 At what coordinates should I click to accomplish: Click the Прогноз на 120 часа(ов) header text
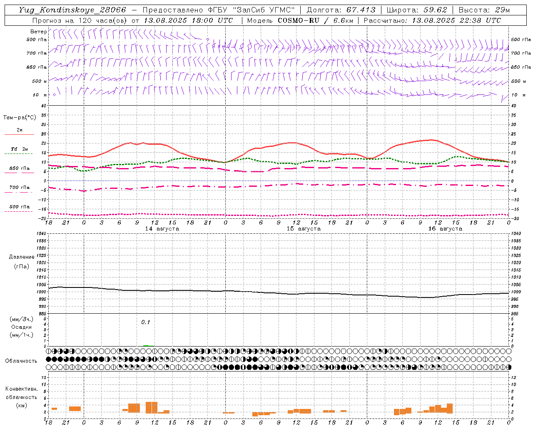[80, 20]
